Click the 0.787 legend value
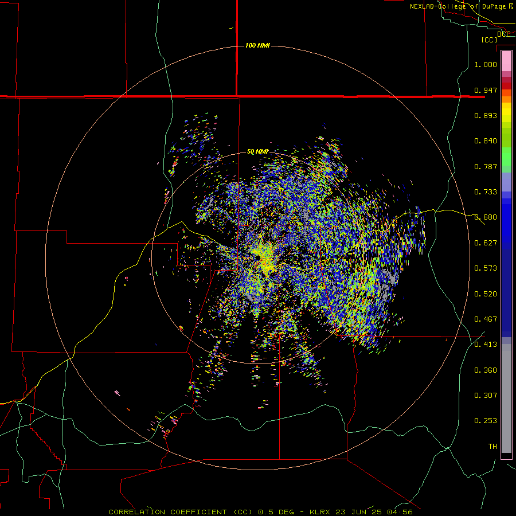The width and height of the screenshot is (516, 516). pyautogui.click(x=486, y=166)
